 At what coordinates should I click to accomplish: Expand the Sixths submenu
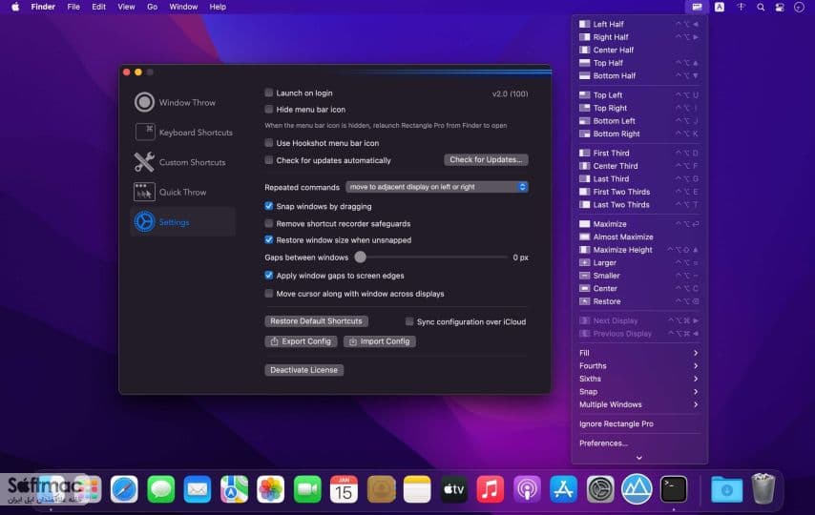(638, 379)
